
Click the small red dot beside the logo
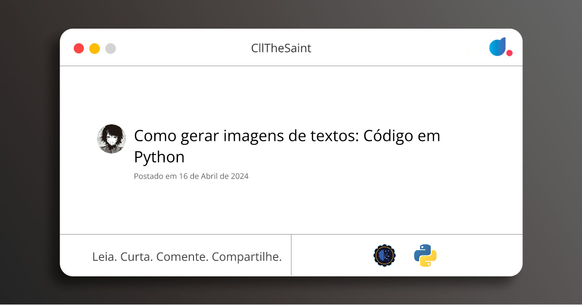pos(509,53)
